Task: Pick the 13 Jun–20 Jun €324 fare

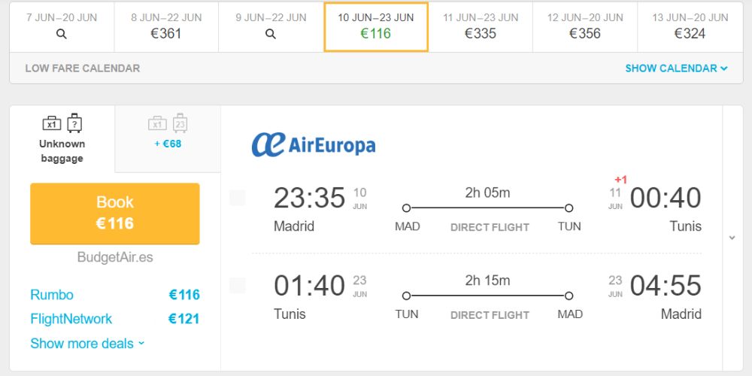Action: (x=690, y=27)
